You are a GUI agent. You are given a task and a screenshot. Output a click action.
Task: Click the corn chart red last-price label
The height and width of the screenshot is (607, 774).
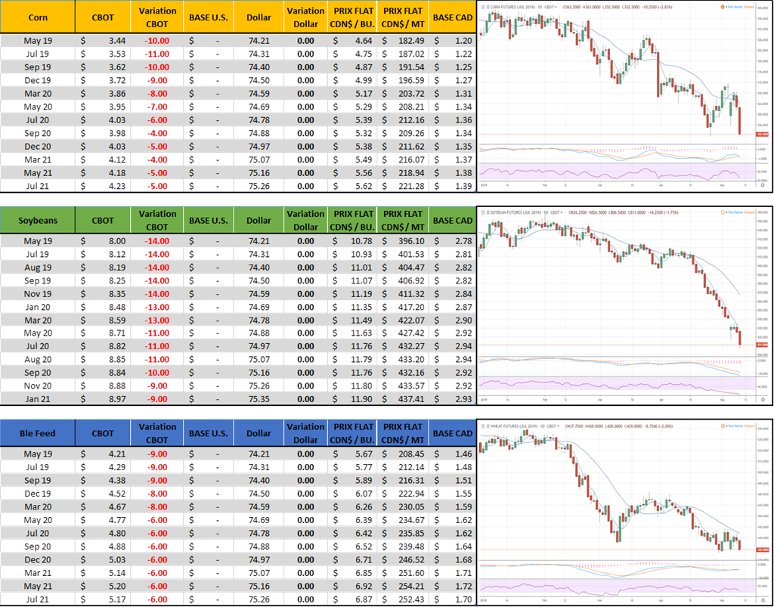tap(763, 135)
